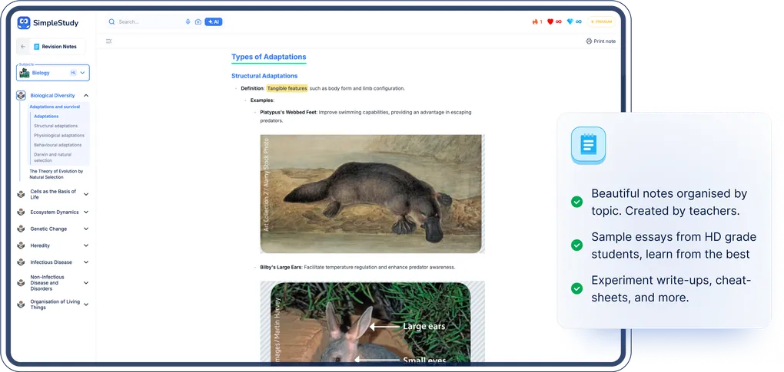
Task: Click the Biological Diversity topic icon
Action: point(21,95)
